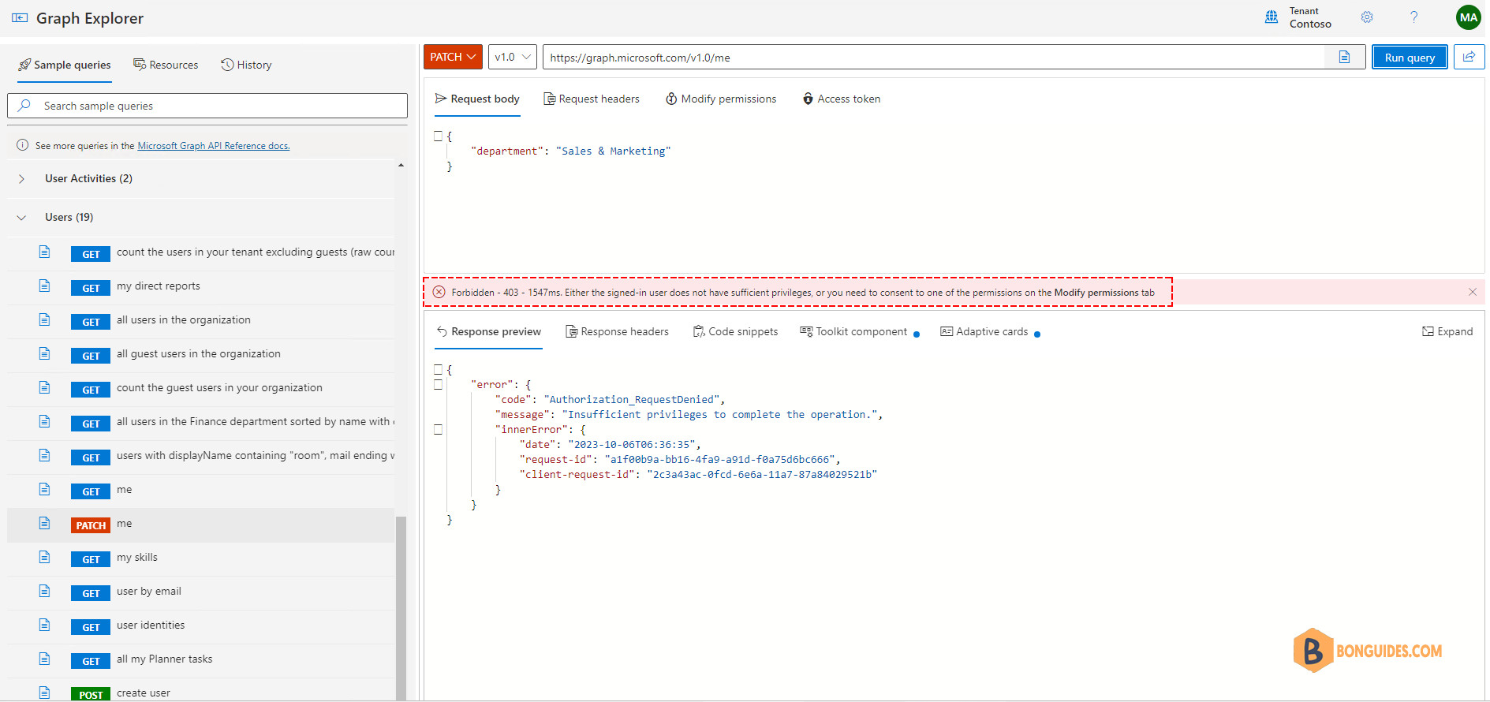The image size is (1490, 702).
Task: Switch to the Resources tab
Action: click(166, 65)
